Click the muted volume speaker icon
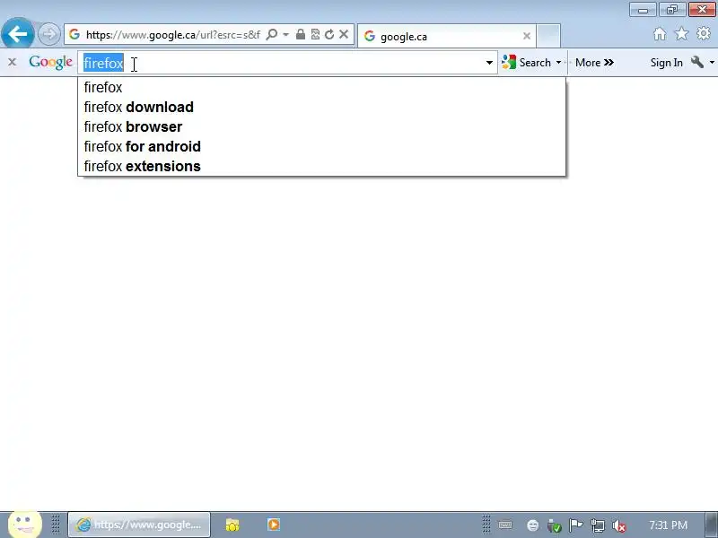 click(619, 525)
